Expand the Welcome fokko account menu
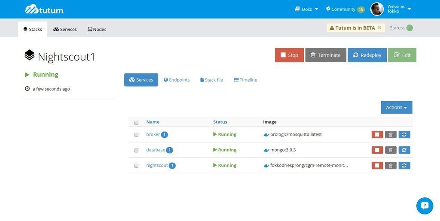 [399, 9]
